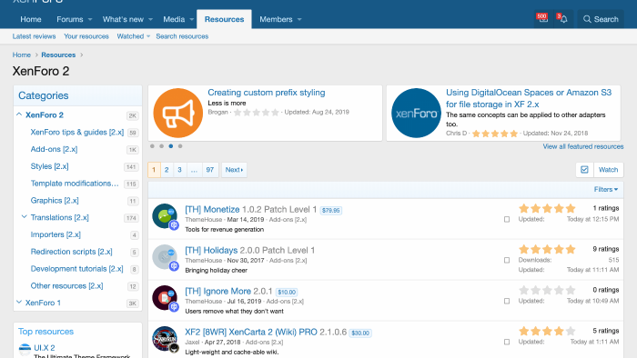
Task: Click the UI.X 2 top resource icon
Action: tap(25, 349)
